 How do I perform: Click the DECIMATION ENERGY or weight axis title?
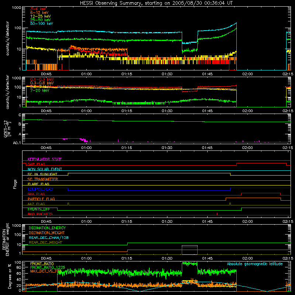(6, 239)
